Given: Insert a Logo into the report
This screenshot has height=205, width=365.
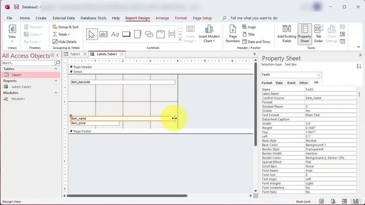Looking at the screenshot, I should tap(249, 27).
